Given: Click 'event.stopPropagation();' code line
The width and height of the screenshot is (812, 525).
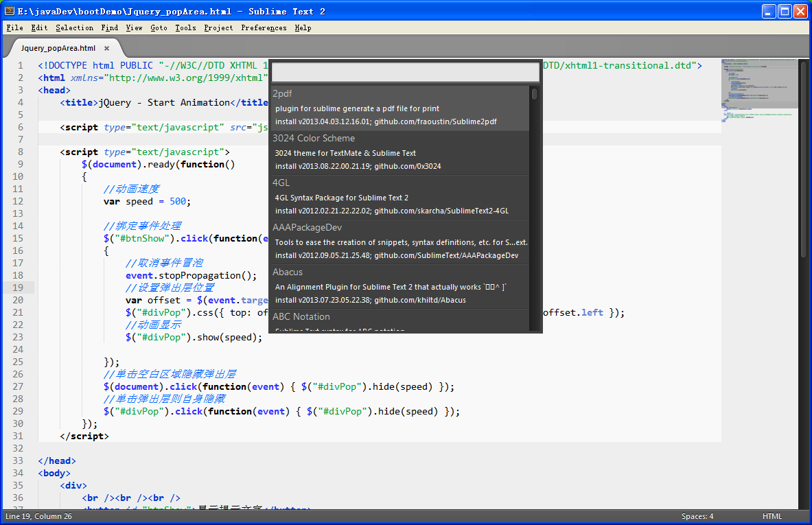Looking at the screenshot, I should 191,275.
